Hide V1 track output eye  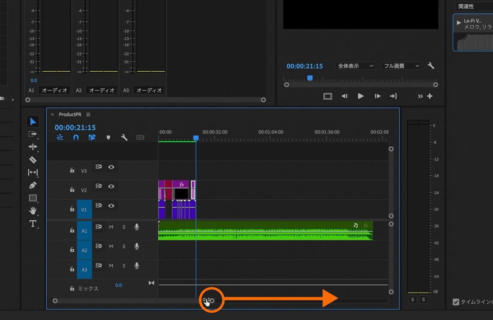[x=111, y=206]
